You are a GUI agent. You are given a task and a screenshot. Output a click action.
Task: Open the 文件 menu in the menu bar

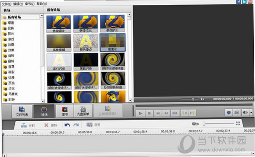(x=6, y=4)
